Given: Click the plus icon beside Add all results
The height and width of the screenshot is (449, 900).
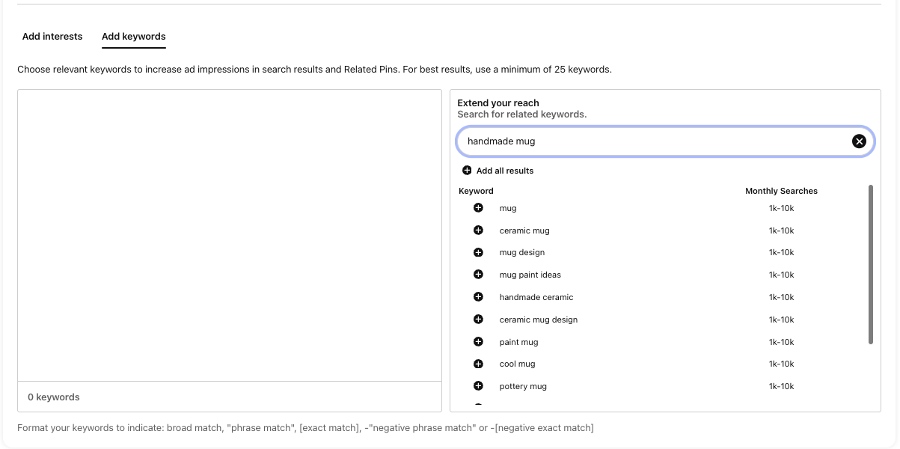Looking at the screenshot, I should click(468, 171).
